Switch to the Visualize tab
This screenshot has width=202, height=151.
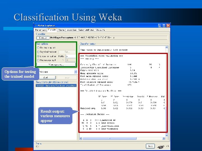[x=100, y=30]
